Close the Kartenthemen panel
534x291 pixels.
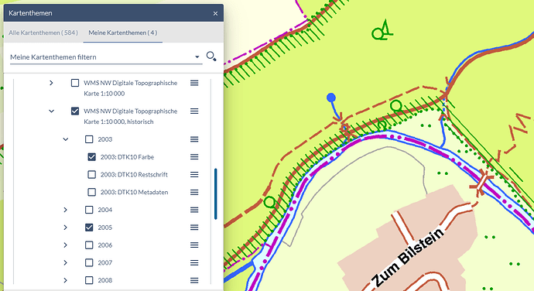pyautogui.click(x=215, y=13)
